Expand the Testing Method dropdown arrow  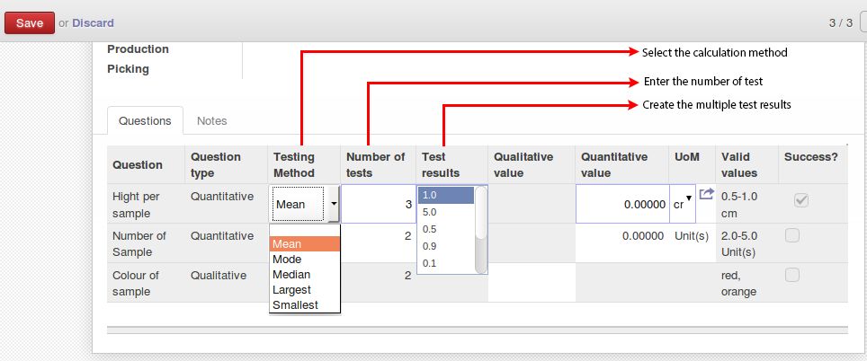(x=334, y=204)
